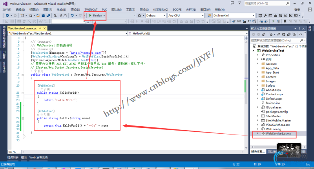Click the View Code angle brackets icon
314x169 pixels.
301,35
